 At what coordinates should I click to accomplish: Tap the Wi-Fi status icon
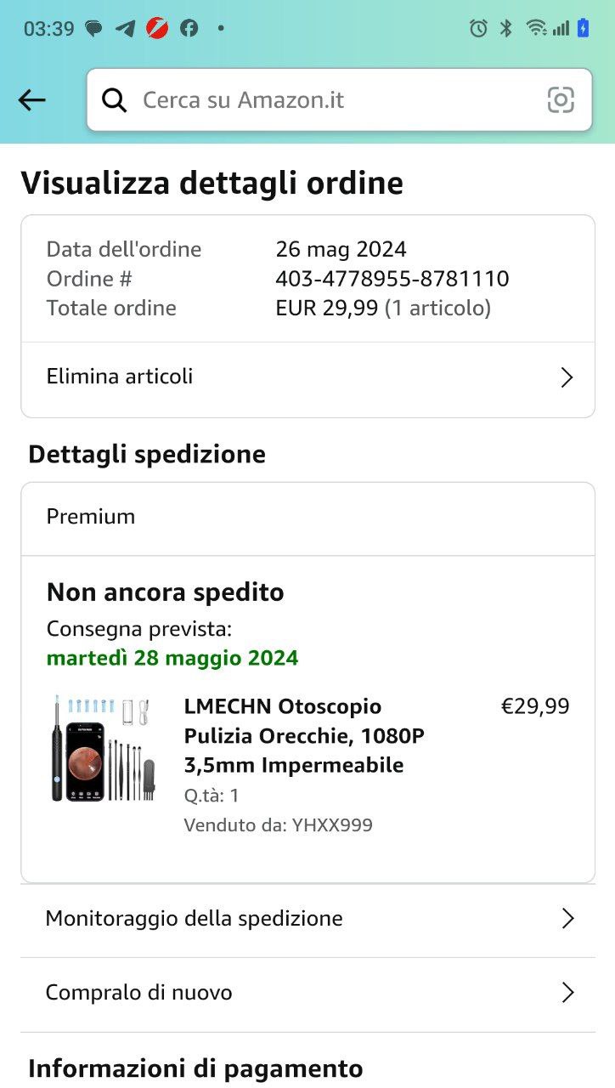[535, 28]
